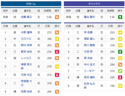Click 加藤 貴之's ERA value 3.66
125x96 pixels.
coord(49,17)
